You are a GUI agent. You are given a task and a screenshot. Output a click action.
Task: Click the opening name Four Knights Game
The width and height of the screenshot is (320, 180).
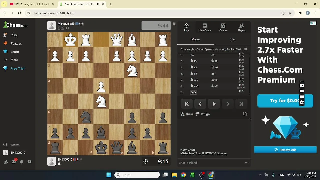(x=212, y=49)
